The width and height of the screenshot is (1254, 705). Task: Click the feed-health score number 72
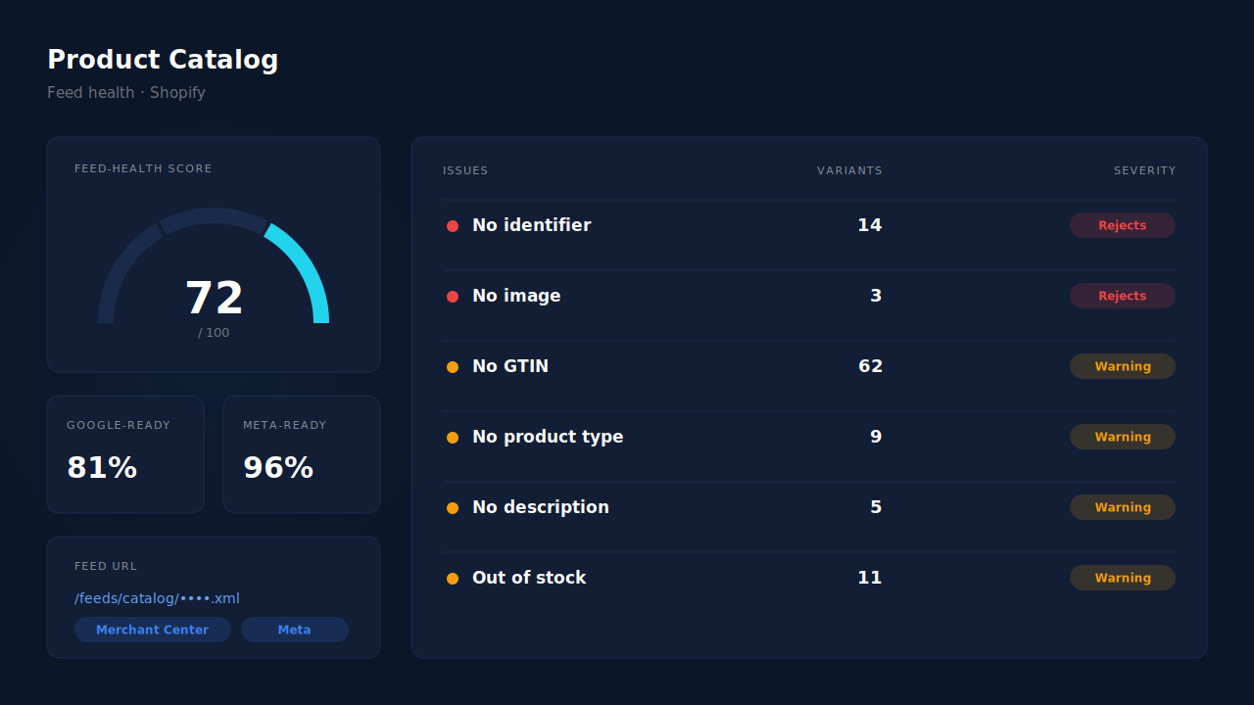pyautogui.click(x=214, y=299)
